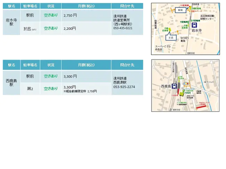Click the スーパーこでら赤佐店 map label

click(163, 48)
